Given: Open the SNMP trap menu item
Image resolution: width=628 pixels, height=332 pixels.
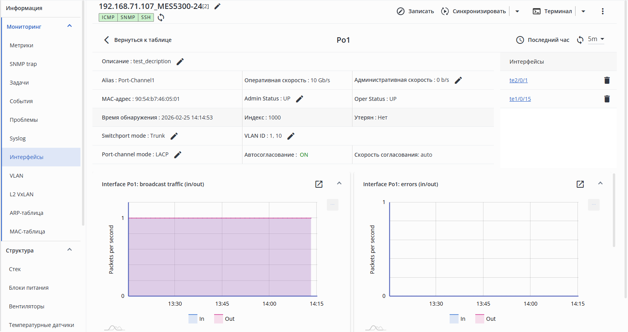Looking at the screenshot, I should click(23, 64).
